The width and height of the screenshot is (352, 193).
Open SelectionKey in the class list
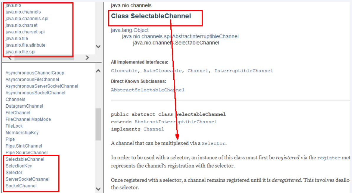[19, 166]
